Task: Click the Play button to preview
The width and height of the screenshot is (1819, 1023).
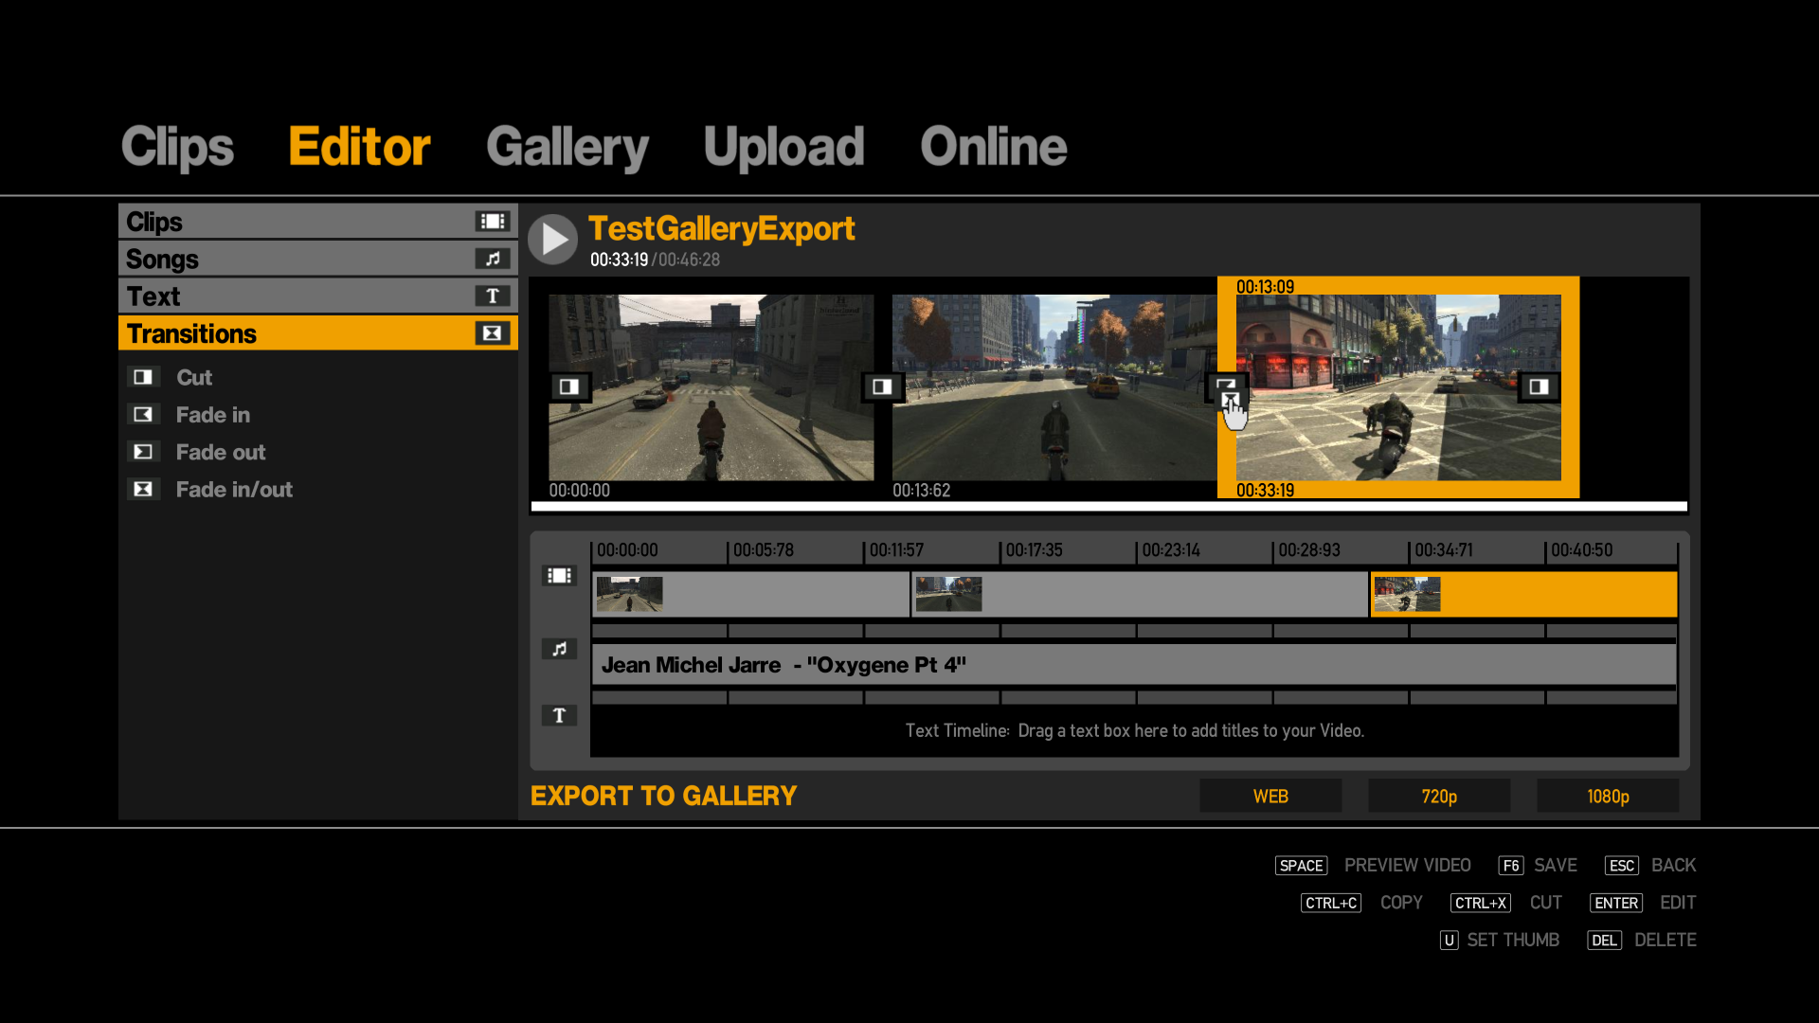Action: (x=556, y=240)
